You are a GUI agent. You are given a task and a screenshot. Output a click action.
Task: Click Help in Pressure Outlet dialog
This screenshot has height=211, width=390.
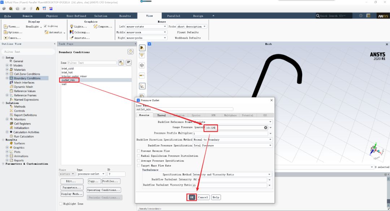216,197
